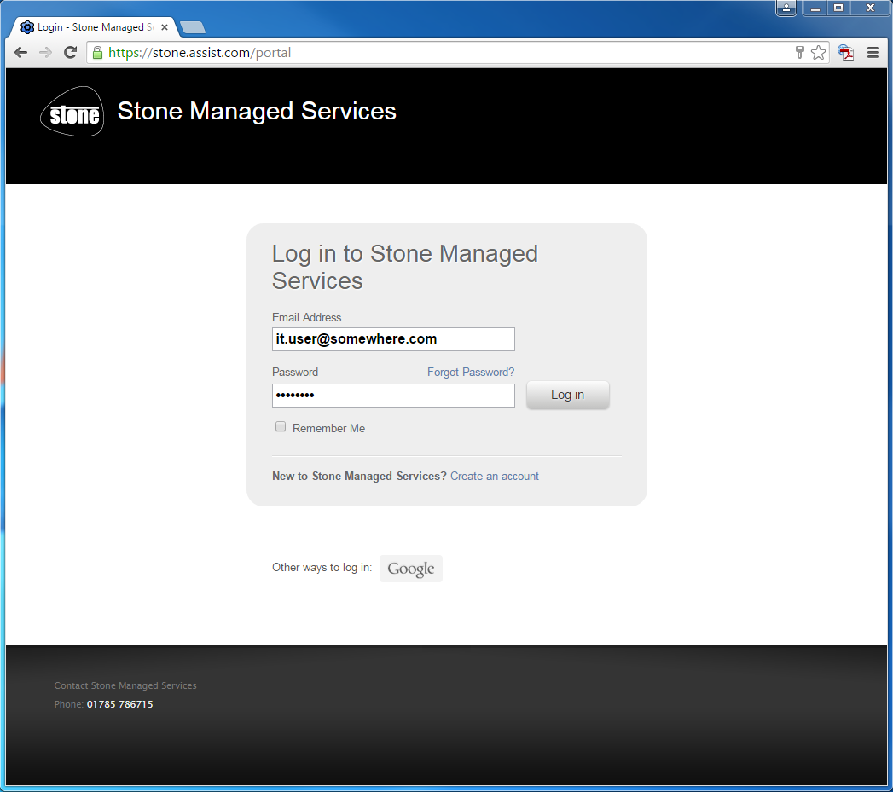Image resolution: width=893 pixels, height=792 pixels.
Task: Click the Contact Stone Managed Services text
Action: pos(125,685)
